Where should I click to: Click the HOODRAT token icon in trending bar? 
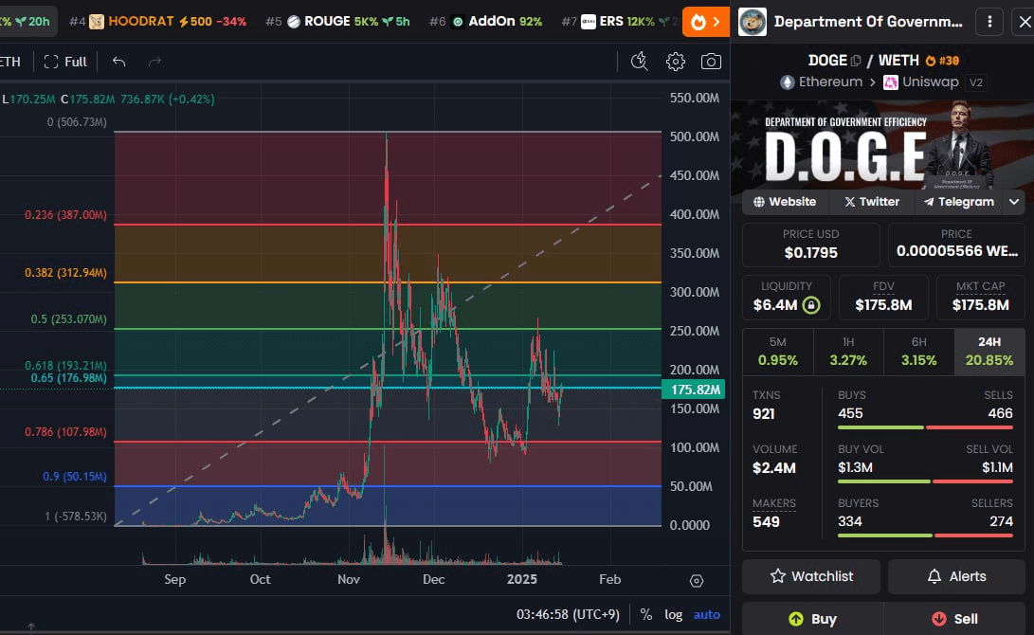[x=97, y=22]
